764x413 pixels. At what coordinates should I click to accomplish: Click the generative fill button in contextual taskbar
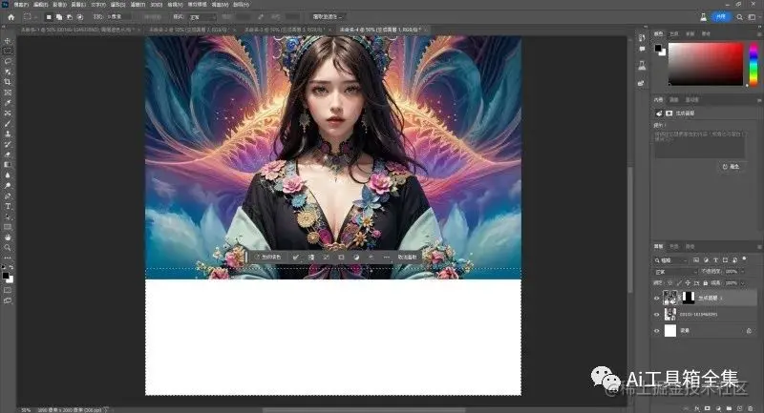coord(268,257)
